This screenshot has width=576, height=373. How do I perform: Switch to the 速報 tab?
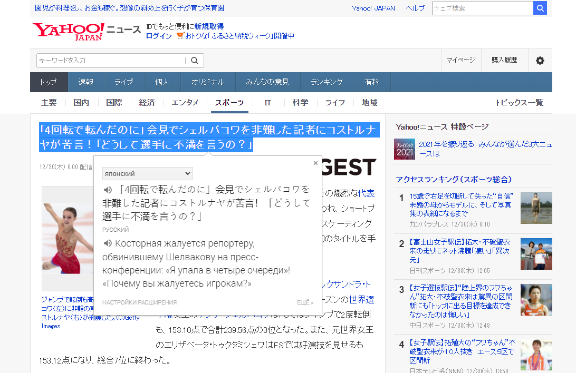click(86, 82)
